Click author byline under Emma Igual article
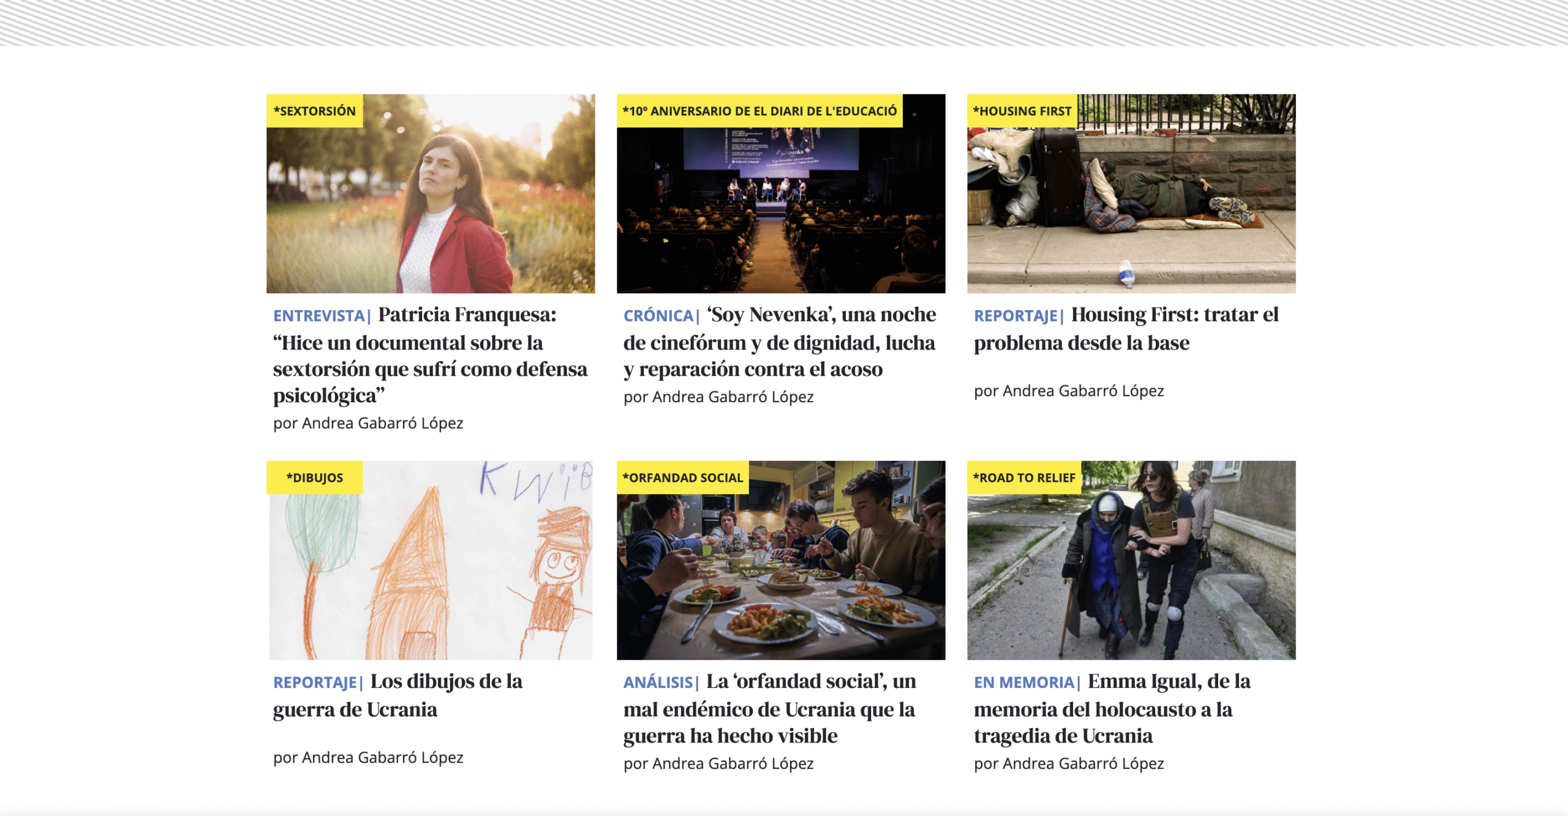 [1083, 763]
